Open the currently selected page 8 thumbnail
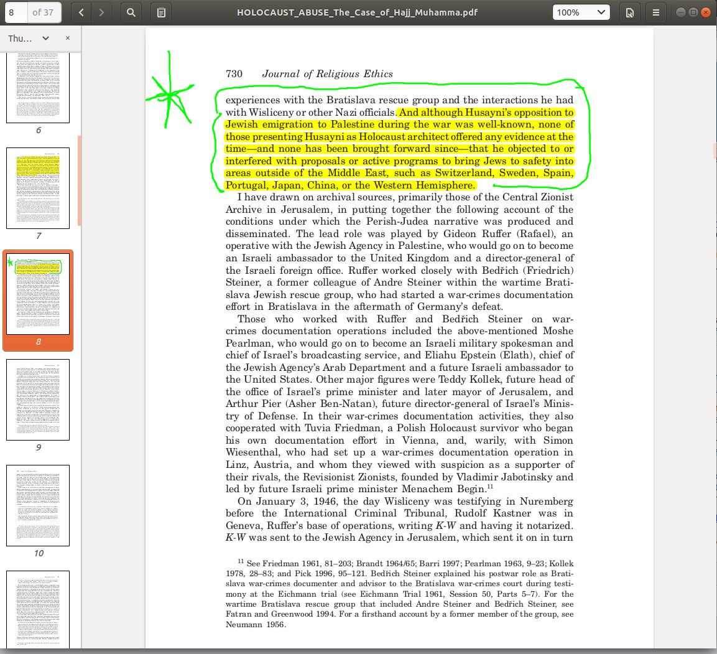 [38, 294]
